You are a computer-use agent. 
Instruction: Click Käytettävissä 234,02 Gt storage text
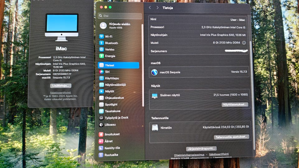[x=226, y=127]
